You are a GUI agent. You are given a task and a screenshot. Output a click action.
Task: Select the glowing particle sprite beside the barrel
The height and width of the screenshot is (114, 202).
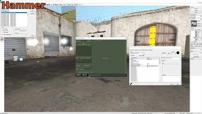click(x=21, y=59)
